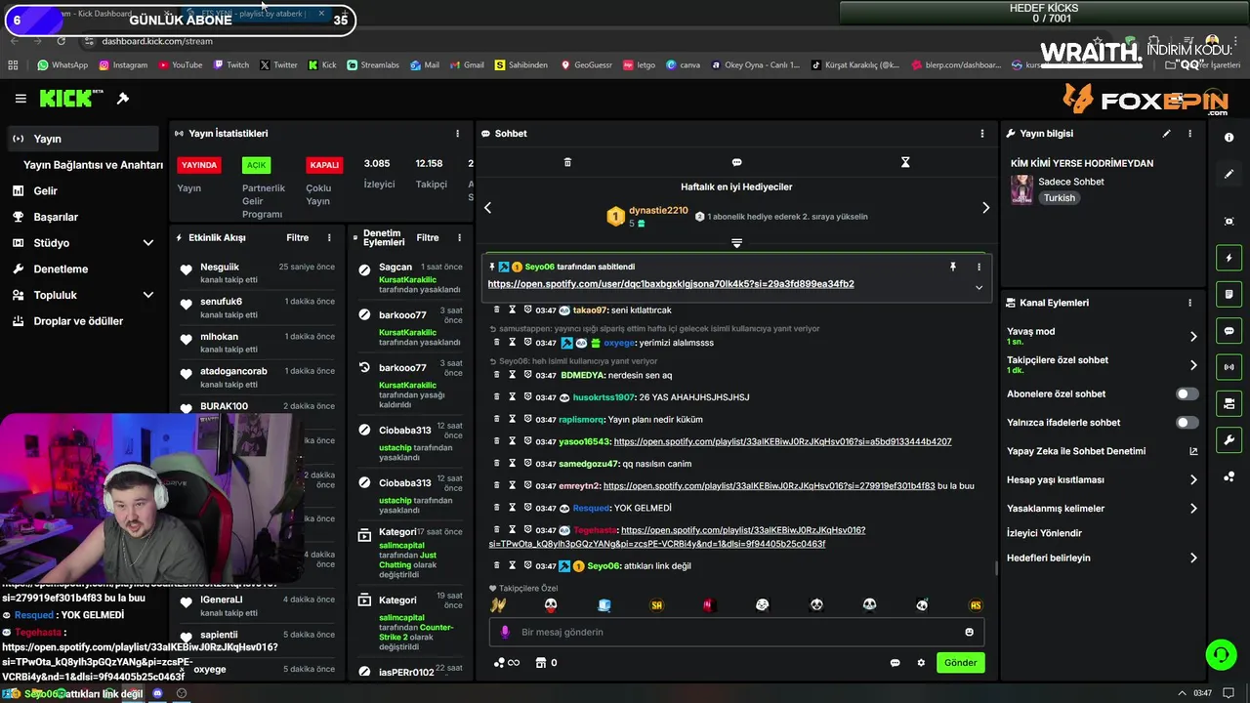The height and width of the screenshot is (703, 1250).
Task: Click the Just Chatting category thumbnail
Action: [x=1021, y=189]
